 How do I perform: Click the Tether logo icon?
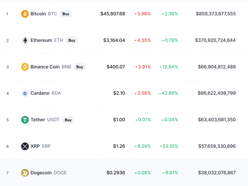click(25, 120)
